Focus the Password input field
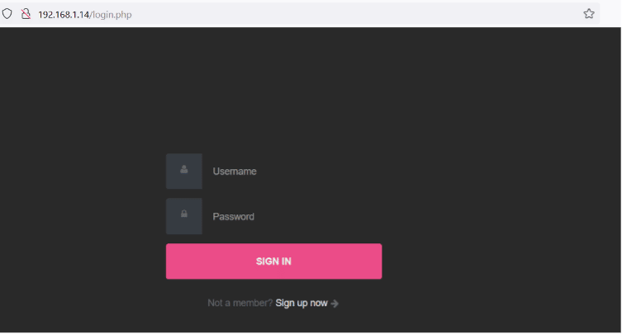The height and width of the screenshot is (334, 622). pos(293,216)
